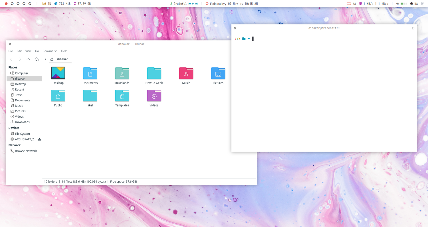The width and height of the screenshot is (428, 227).
Task: Select Recent in Places sidebar
Action: pyautogui.click(x=24, y=89)
